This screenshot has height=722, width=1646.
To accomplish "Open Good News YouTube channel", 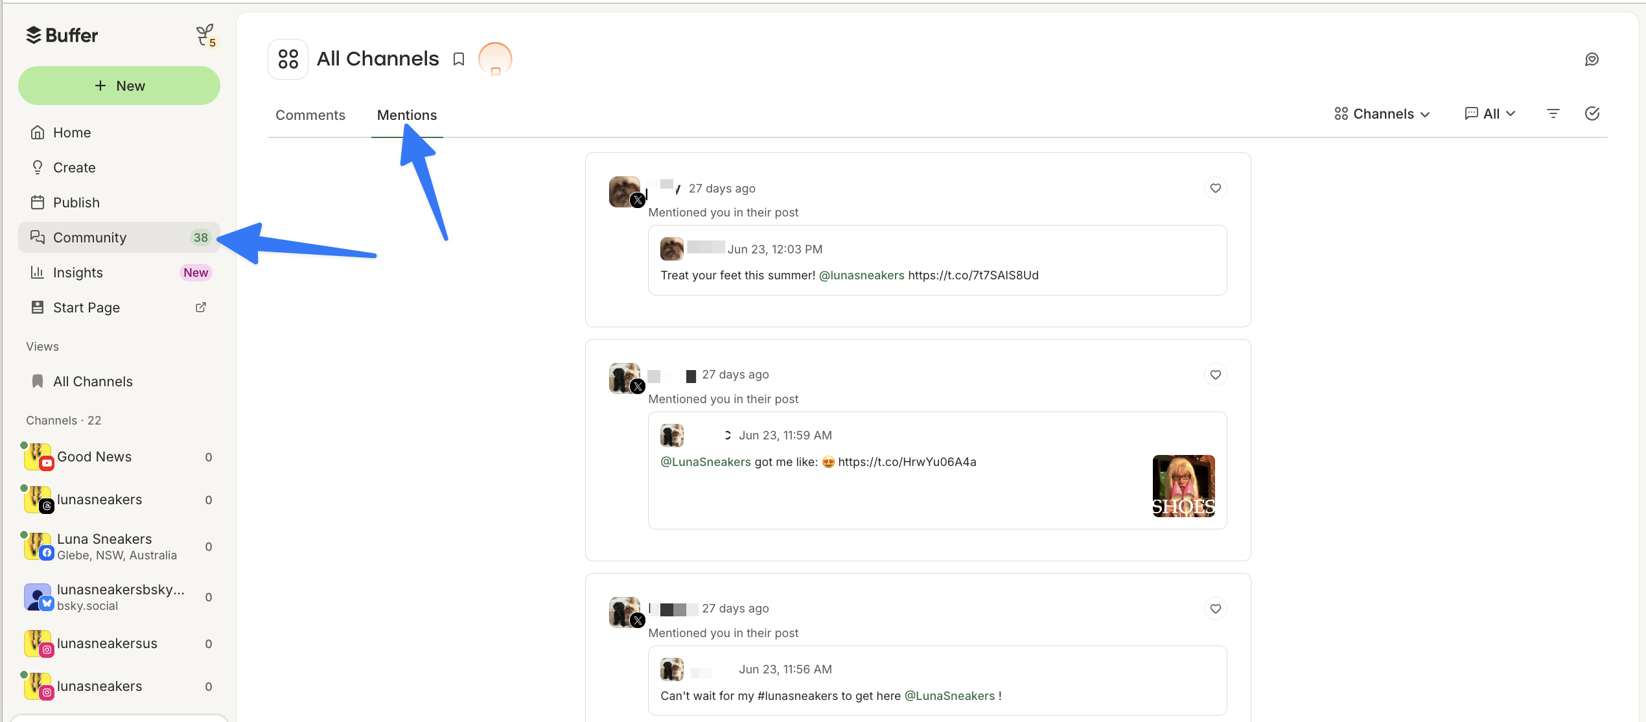I will click(119, 457).
